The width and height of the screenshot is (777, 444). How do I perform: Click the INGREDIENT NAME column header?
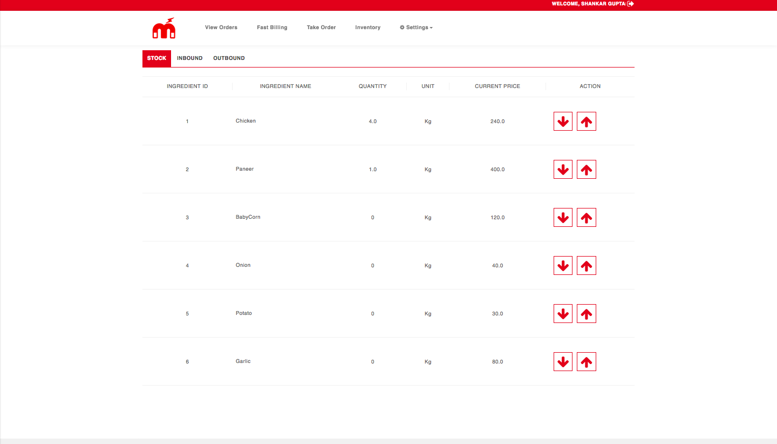285,86
